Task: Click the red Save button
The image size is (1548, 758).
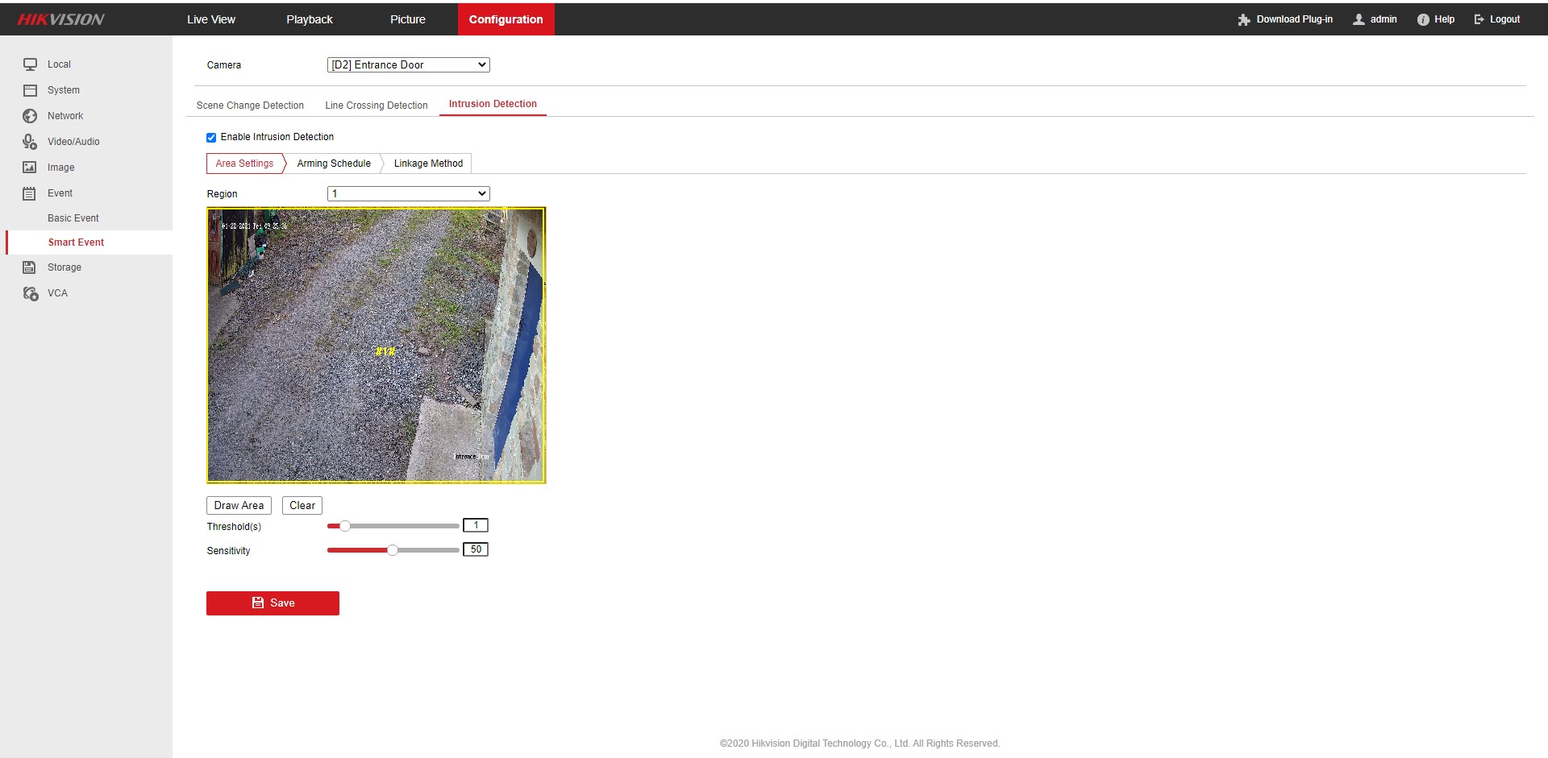Action: click(273, 603)
